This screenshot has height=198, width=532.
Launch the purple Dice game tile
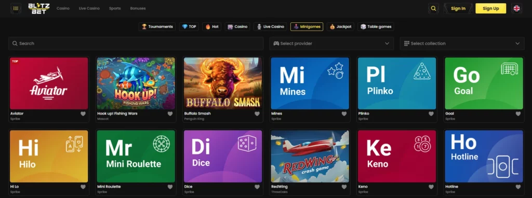point(223,157)
